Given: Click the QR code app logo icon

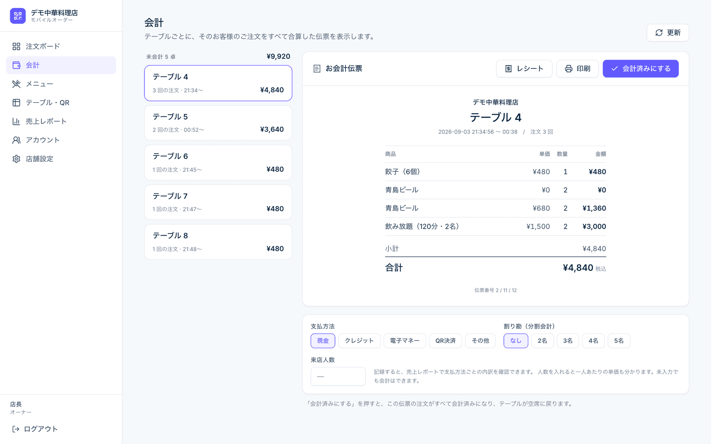Looking at the screenshot, I should coord(18,16).
